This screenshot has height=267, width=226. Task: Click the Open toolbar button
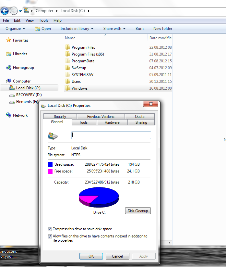[x=43, y=29]
